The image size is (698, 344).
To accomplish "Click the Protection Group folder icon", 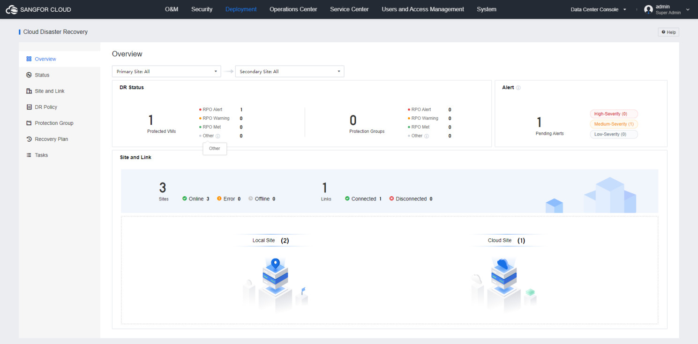I will 29,123.
